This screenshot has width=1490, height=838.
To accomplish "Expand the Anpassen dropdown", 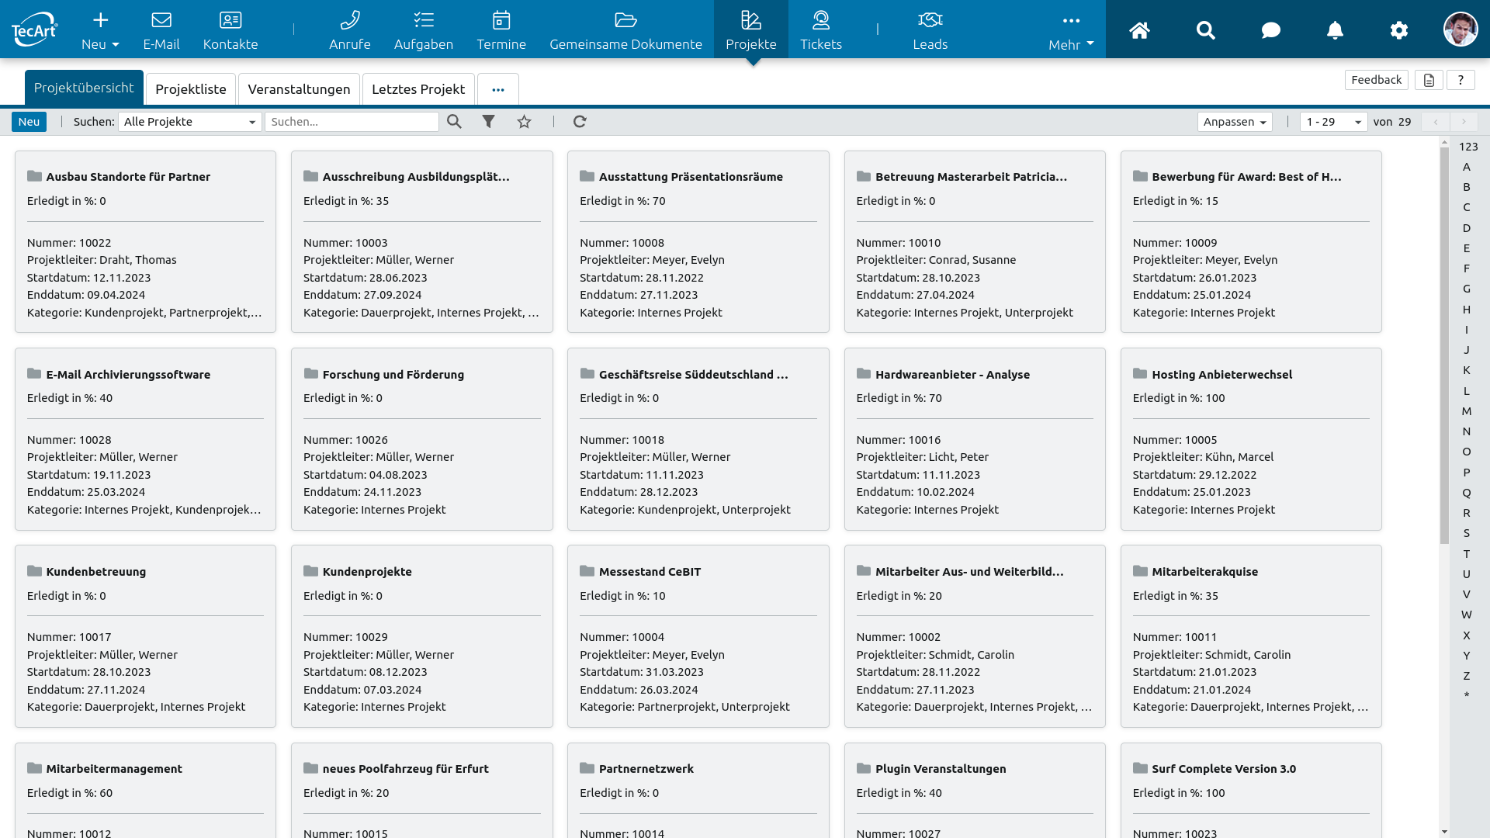I will coord(1234,122).
